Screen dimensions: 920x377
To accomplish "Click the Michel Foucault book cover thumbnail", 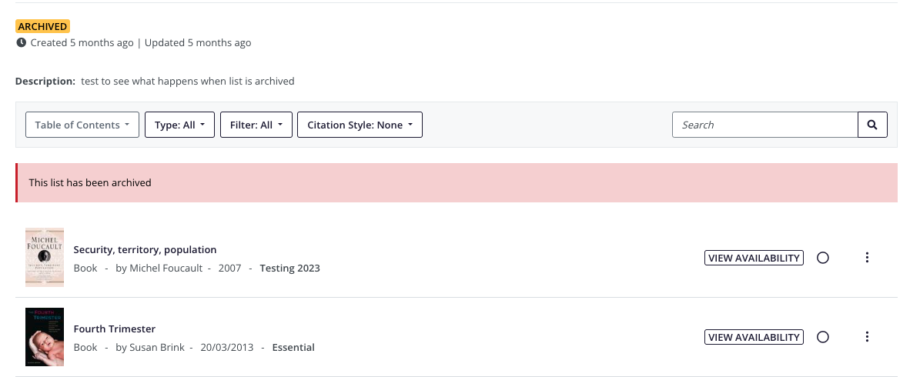I will (45, 258).
